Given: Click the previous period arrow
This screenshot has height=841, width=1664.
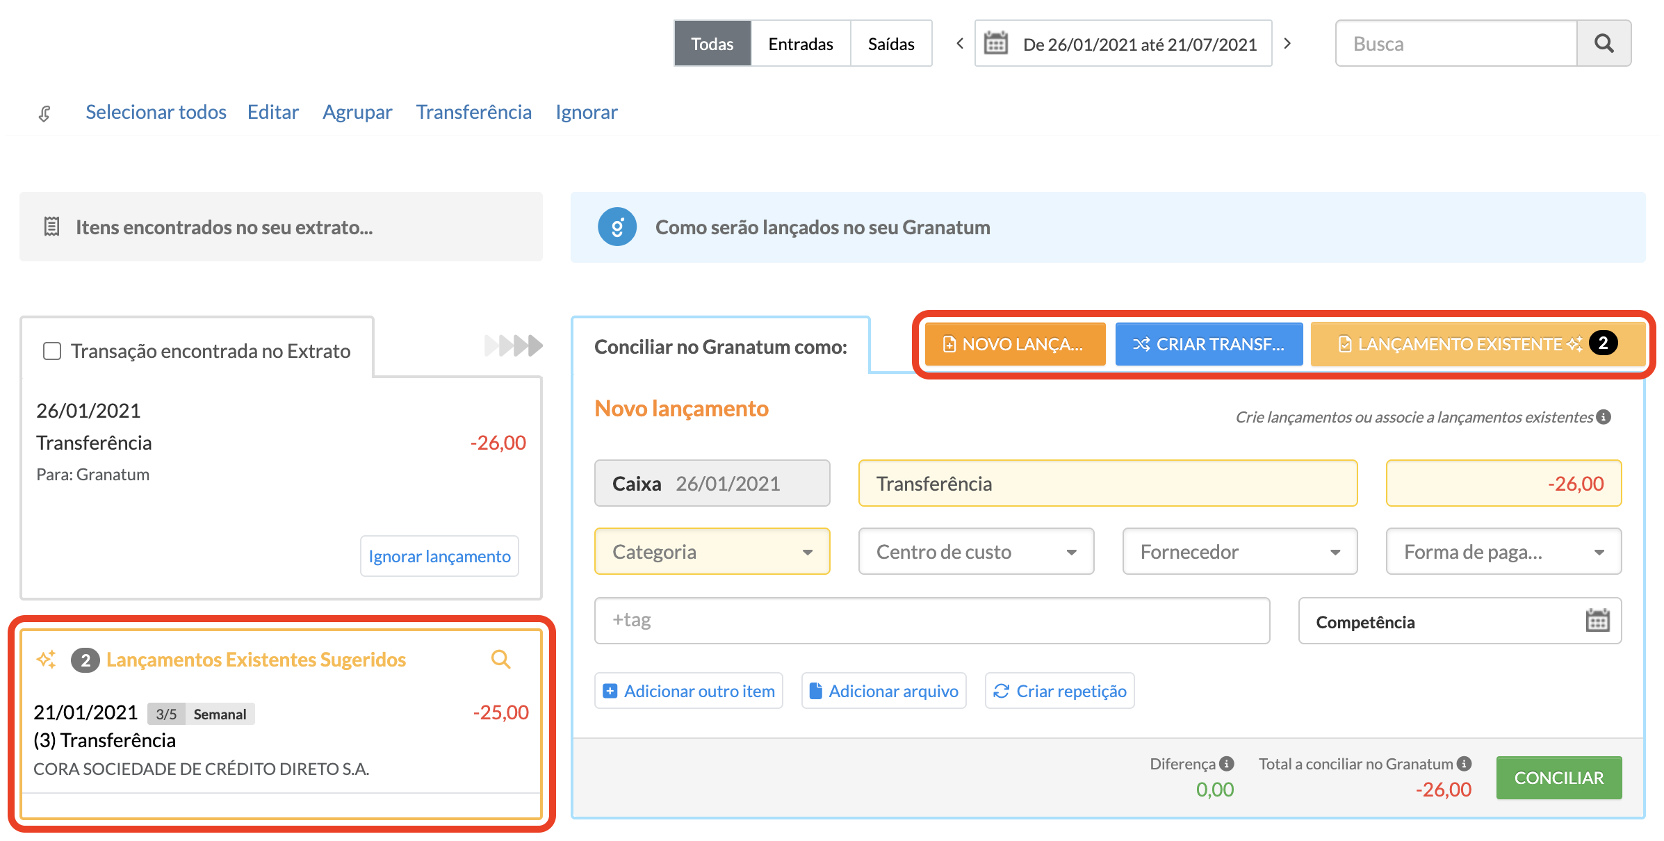Looking at the screenshot, I should click(960, 44).
